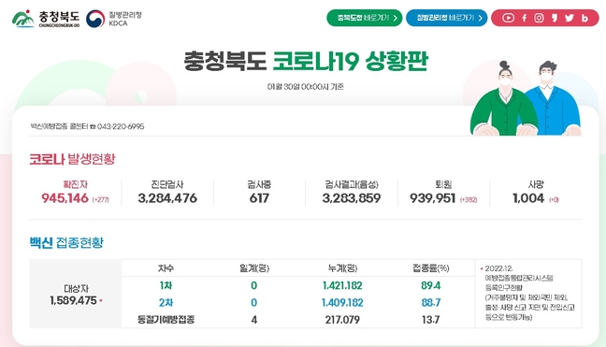The image size is (606, 347).
Task: Select the 1차 vaccination row label
Action: [x=166, y=285]
